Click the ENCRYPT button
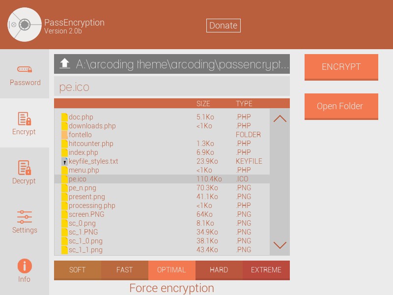This screenshot has width=393, height=295. [x=341, y=67]
